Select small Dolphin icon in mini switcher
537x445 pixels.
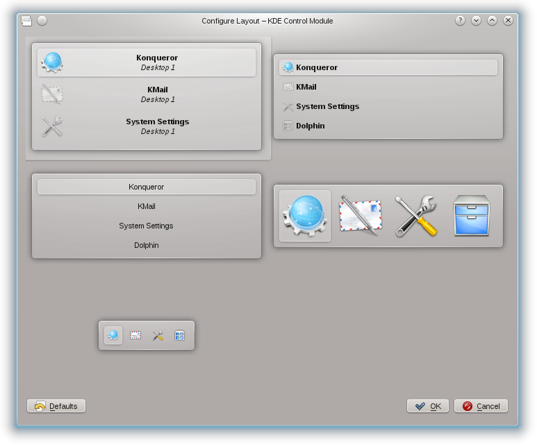pos(179,335)
